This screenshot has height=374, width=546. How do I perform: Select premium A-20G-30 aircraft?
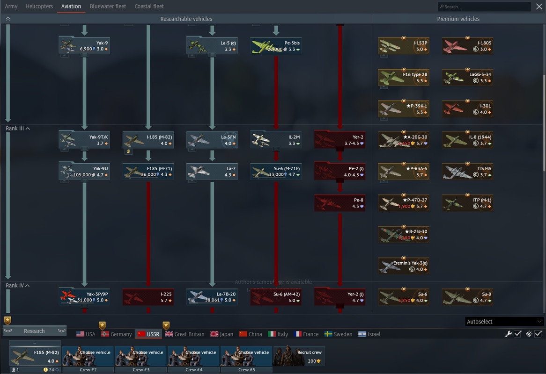point(404,140)
